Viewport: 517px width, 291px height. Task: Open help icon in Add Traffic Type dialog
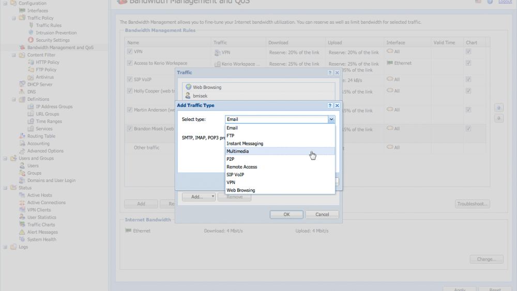pyautogui.click(x=330, y=105)
